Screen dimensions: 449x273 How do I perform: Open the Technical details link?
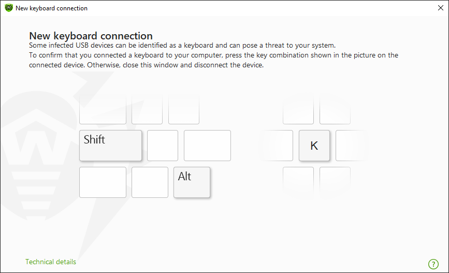point(51,262)
